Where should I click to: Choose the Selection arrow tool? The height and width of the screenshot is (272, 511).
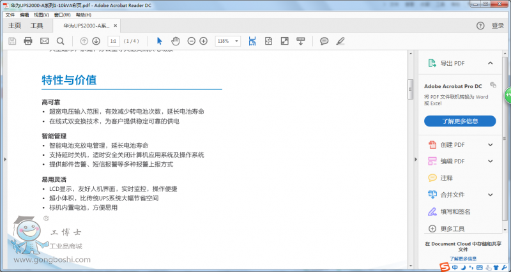click(x=159, y=41)
